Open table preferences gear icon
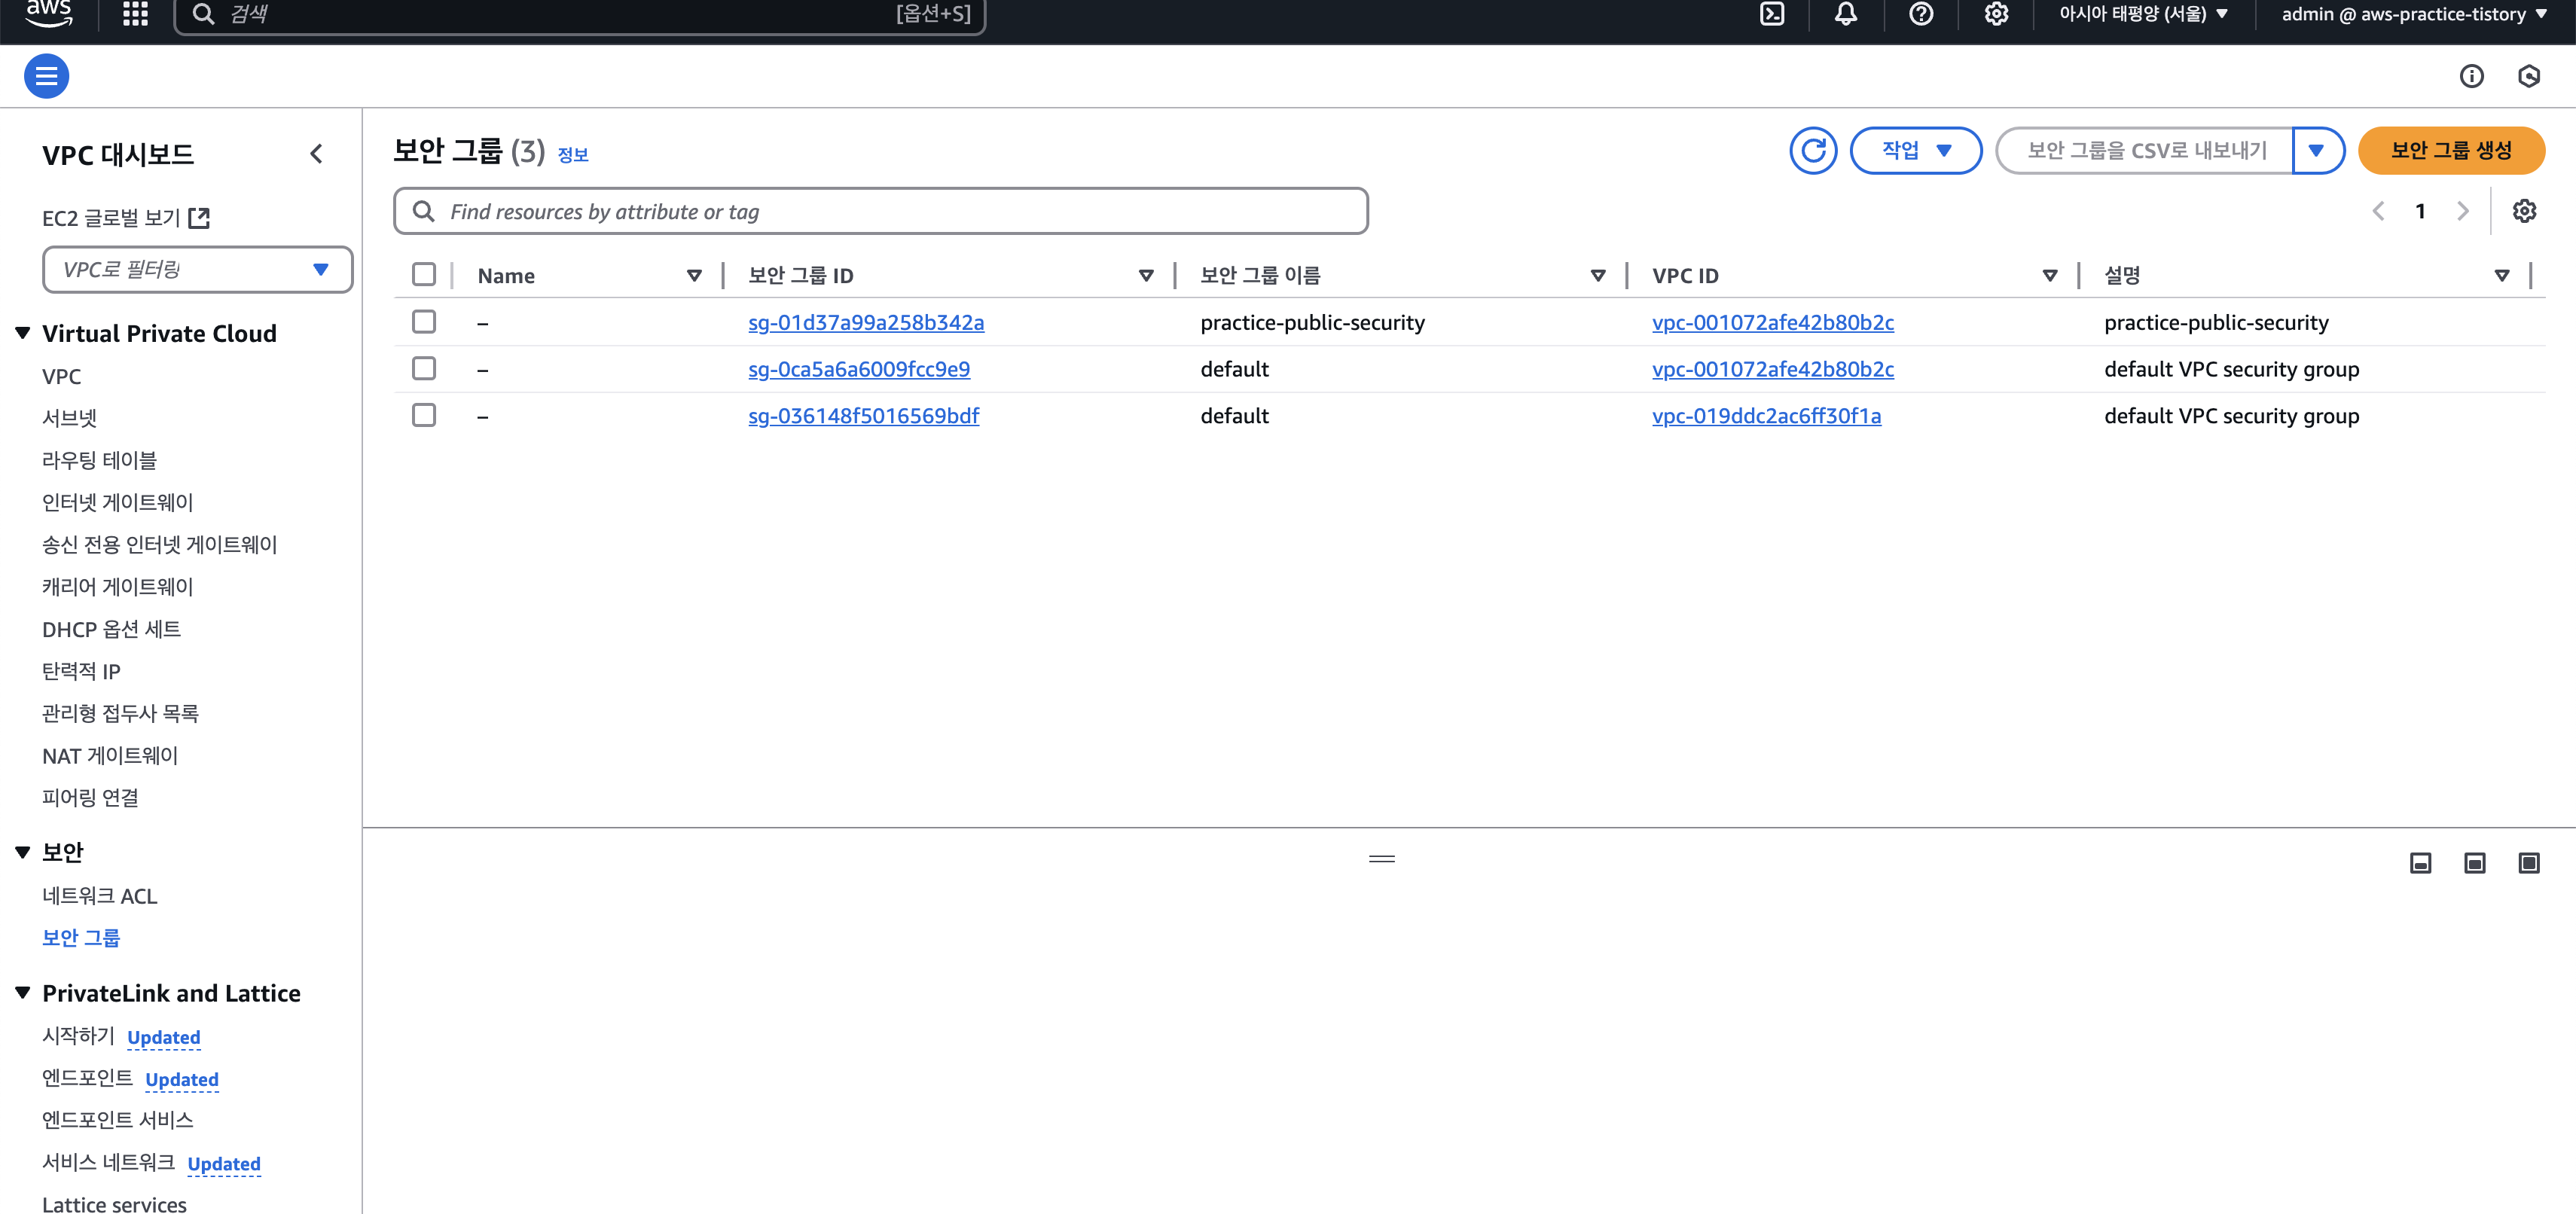Viewport: 2576px width, 1214px height. click(2524, 211)
